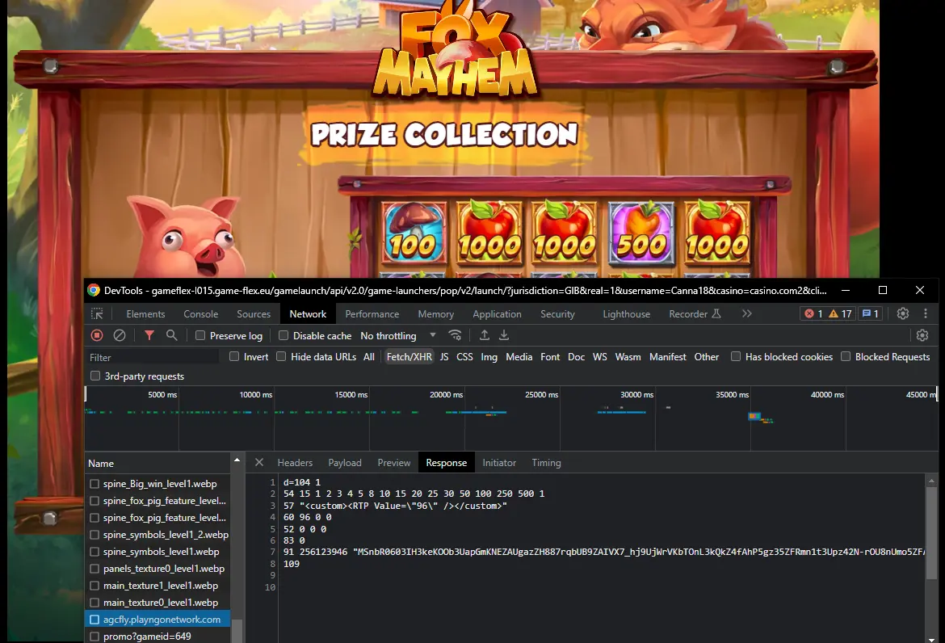Show more DevTools tabs chevron
Image resolution: width=945 pixels, height=643 pixels.
point(747,313)
